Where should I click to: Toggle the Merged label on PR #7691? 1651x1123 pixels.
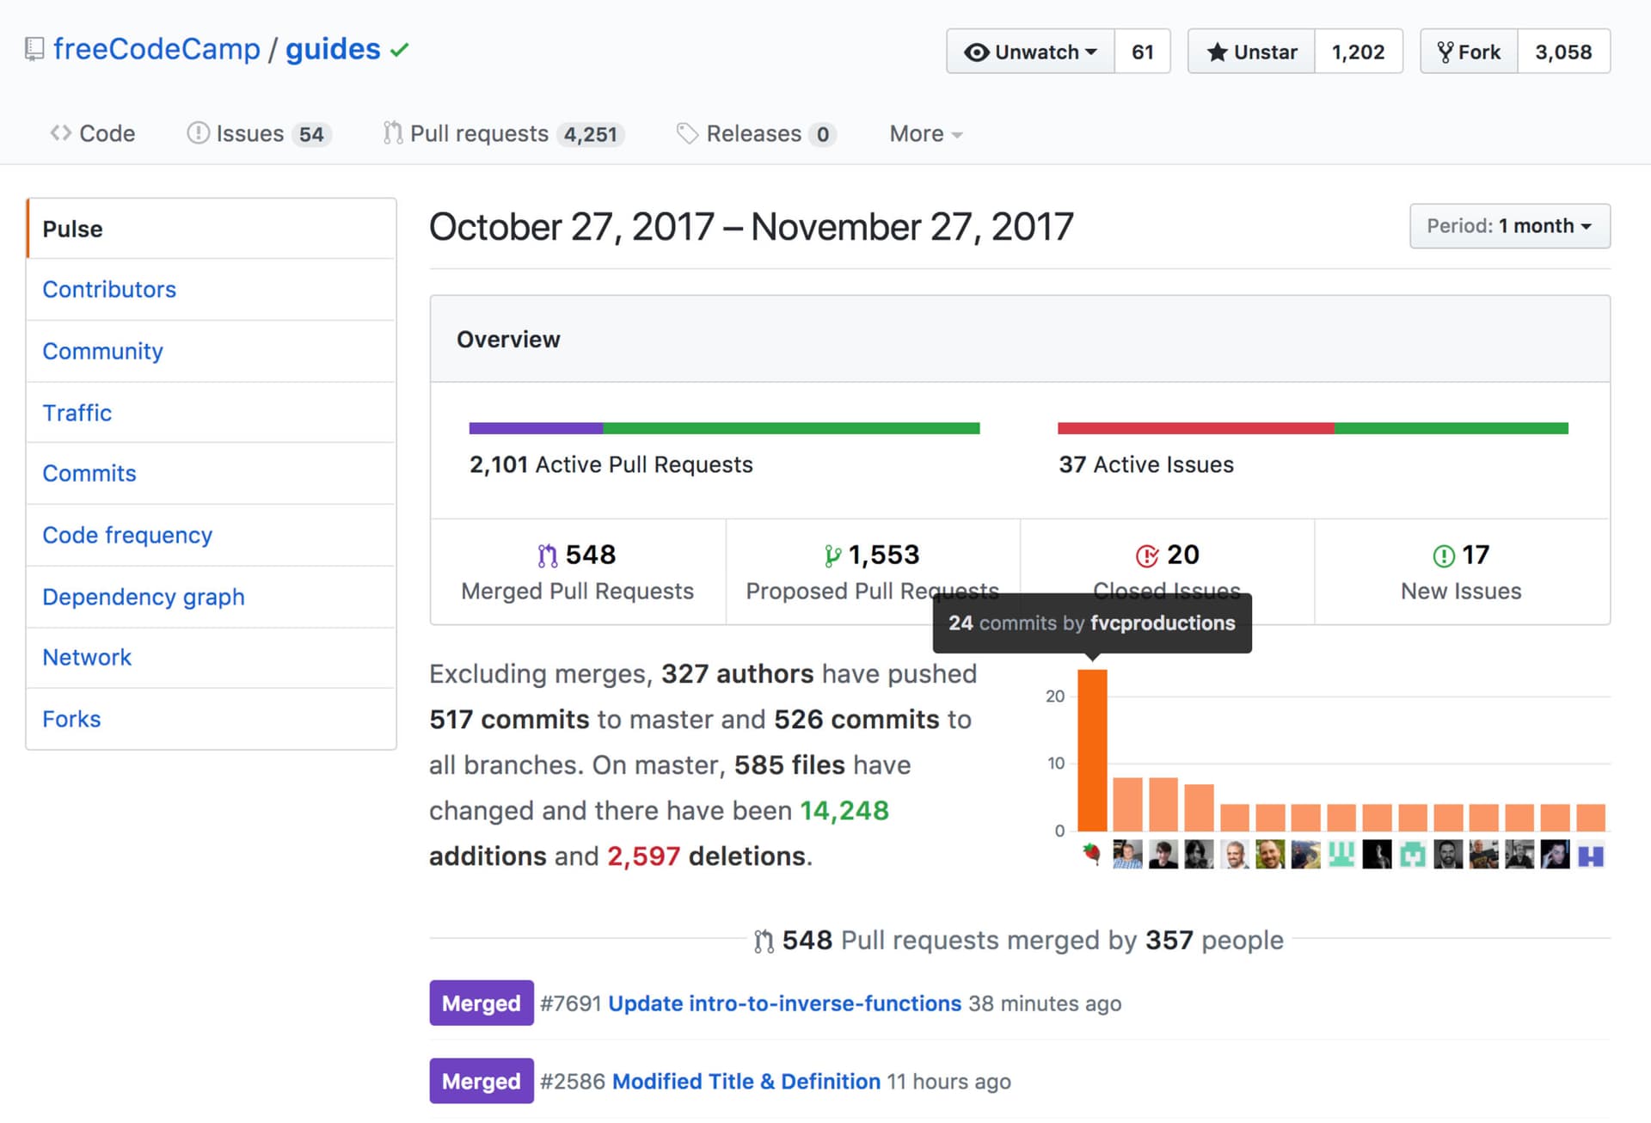click(481, 1003)
